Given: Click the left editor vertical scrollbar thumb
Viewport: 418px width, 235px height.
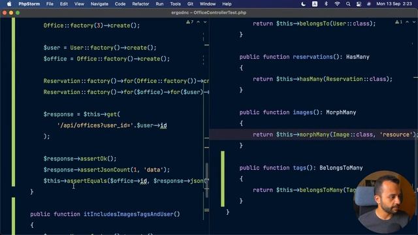Looking at the screenshot, I should click(206, 180).
